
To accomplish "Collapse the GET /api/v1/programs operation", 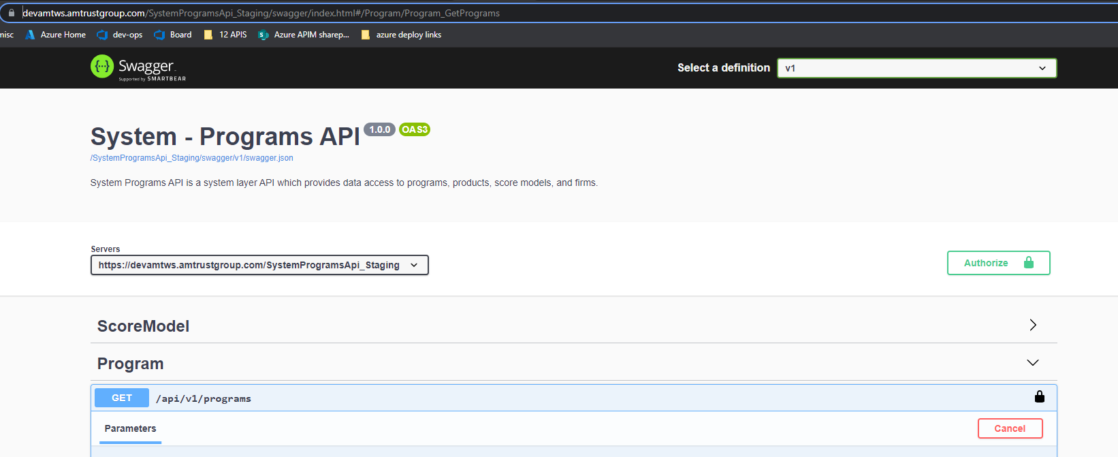I will (x=573, y=398).
